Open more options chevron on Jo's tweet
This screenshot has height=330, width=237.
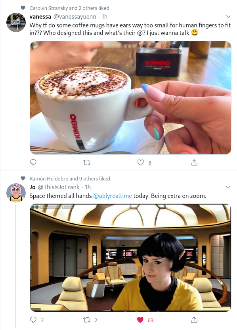(x=228, y=187)
